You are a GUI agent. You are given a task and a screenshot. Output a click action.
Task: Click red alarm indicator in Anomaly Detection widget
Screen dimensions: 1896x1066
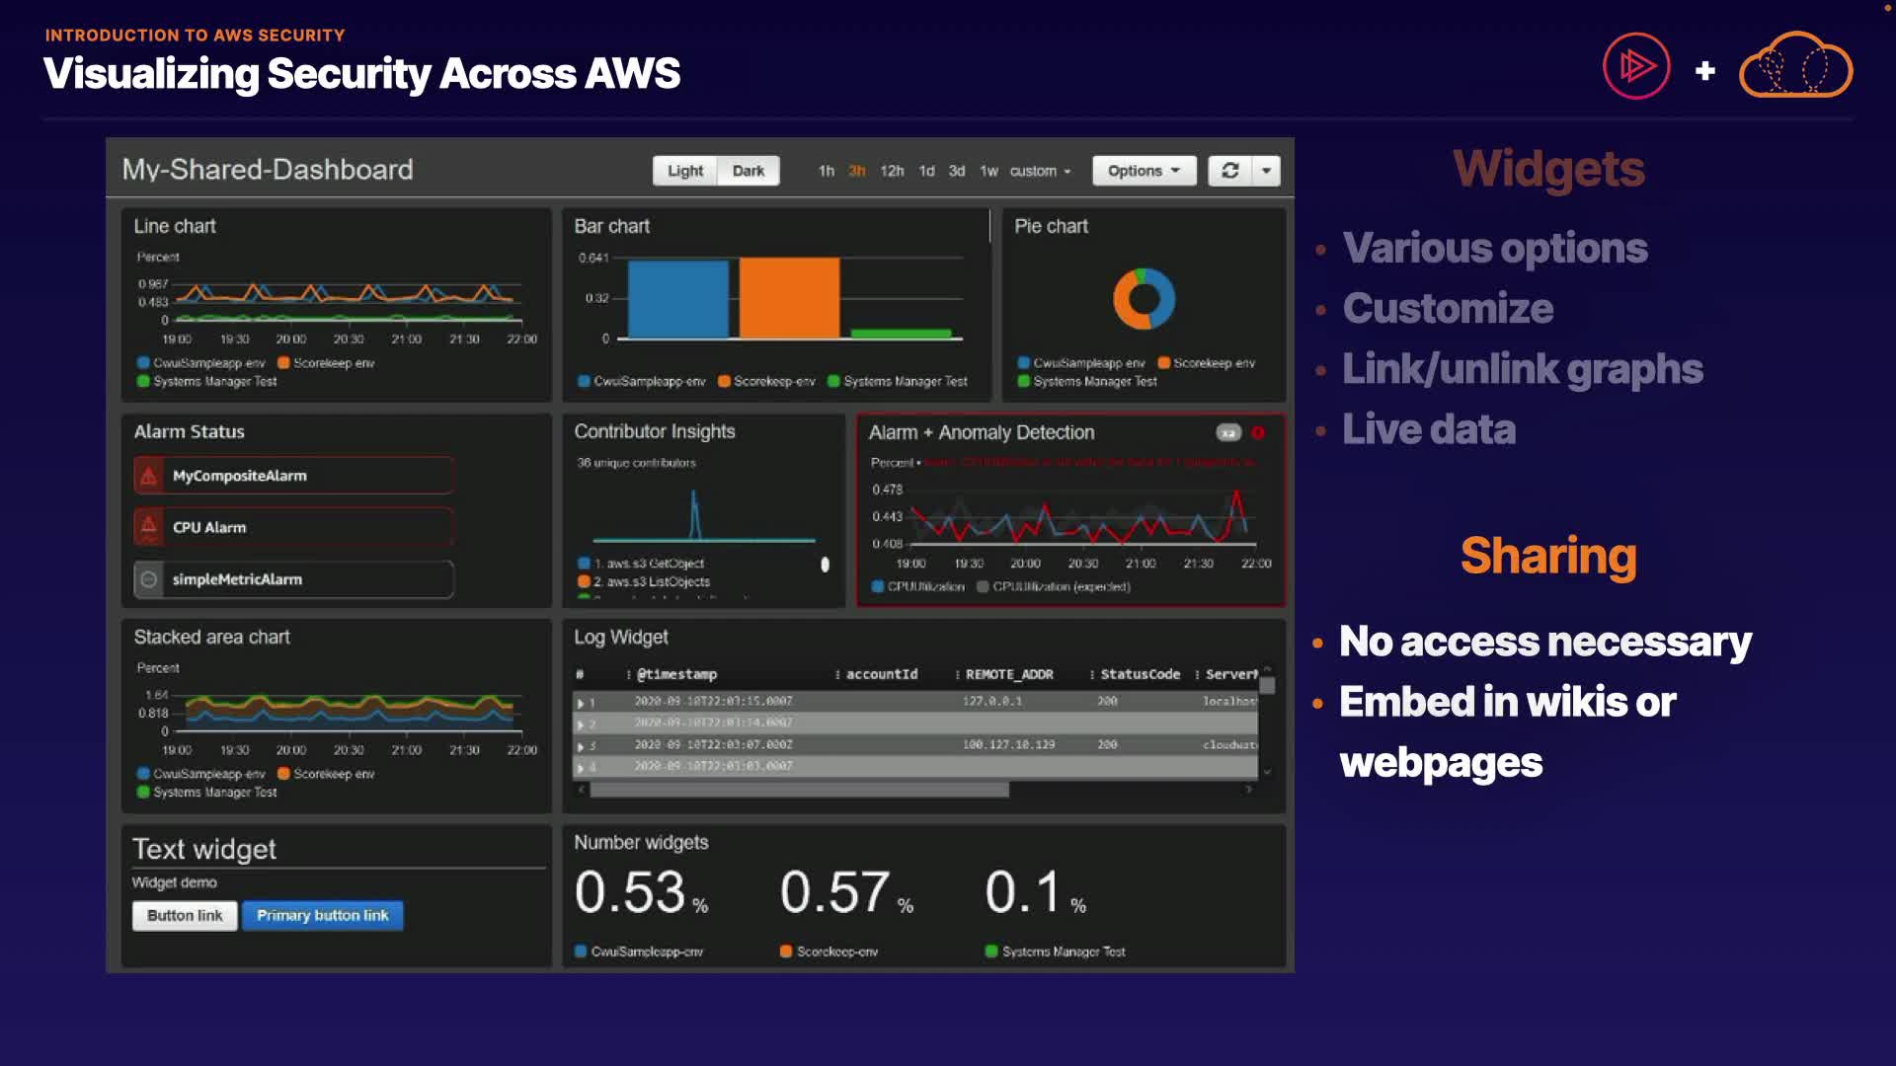click(1258, 432)
